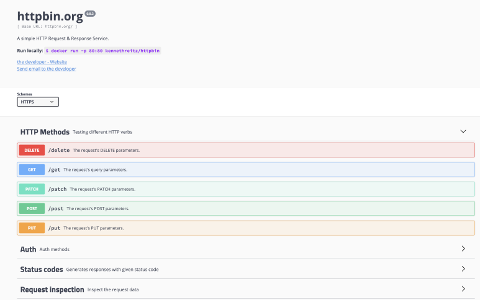Click 'Testing different HTTP verbs' subtitle

click(x=102, y=132)
